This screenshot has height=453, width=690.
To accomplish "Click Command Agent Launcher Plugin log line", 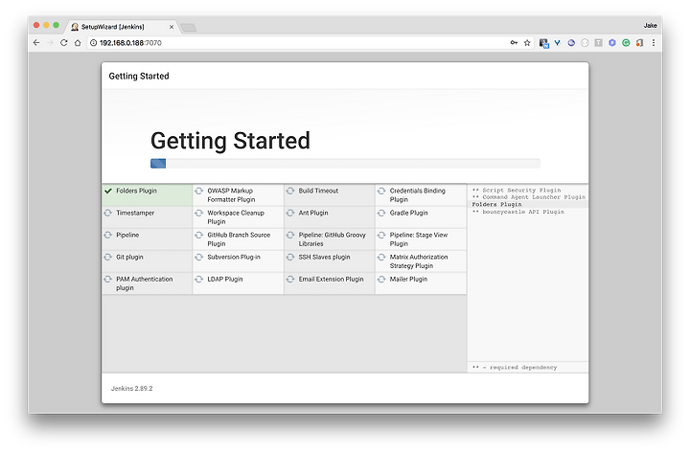I will (529, 197).
